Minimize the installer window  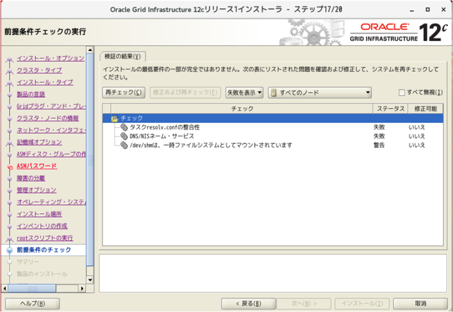(x=412, y=10)
